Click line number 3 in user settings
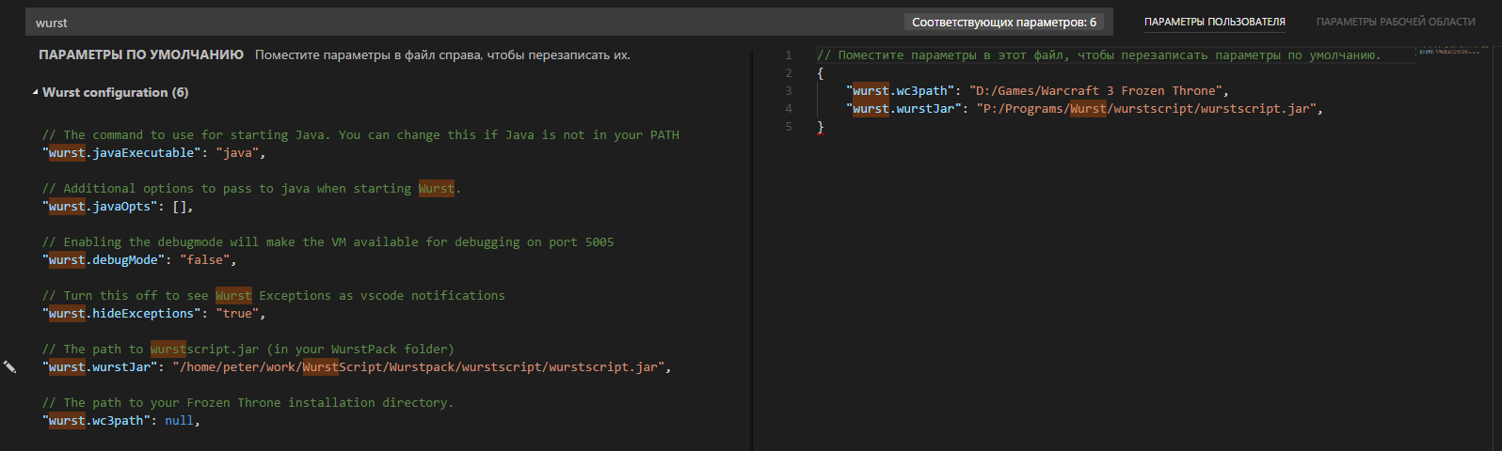 tap(788, 91)
